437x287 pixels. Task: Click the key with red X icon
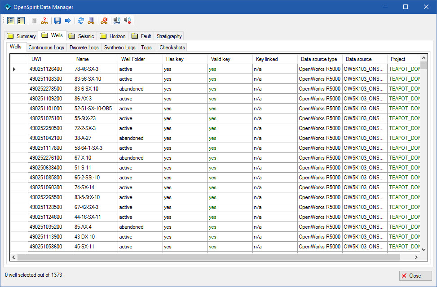click(x=104, y=21)
